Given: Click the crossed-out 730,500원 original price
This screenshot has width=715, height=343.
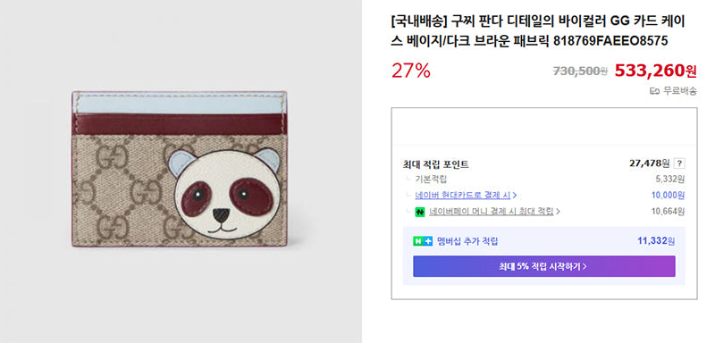Looking at the screenshot, I should 580,71.
